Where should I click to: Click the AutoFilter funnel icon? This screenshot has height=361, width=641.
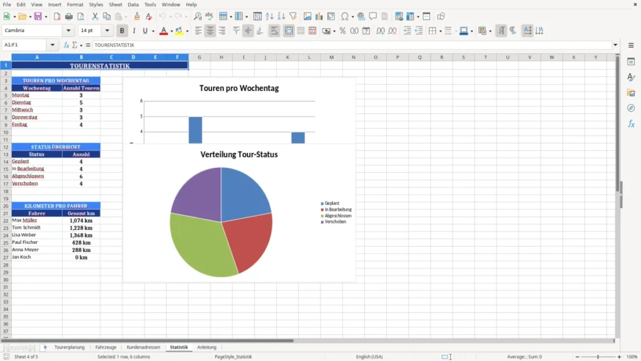point(293,16)
